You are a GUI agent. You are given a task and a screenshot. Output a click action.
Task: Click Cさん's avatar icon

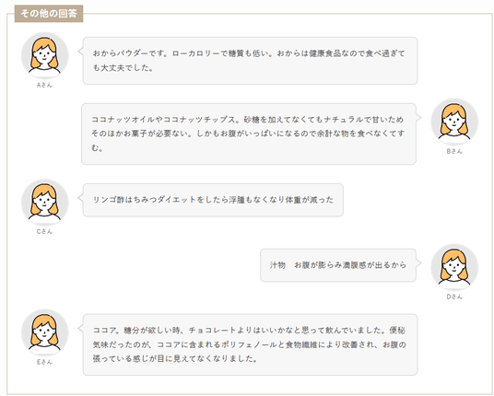45,203
